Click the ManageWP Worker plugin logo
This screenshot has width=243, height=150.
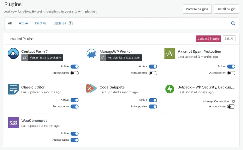91,53
